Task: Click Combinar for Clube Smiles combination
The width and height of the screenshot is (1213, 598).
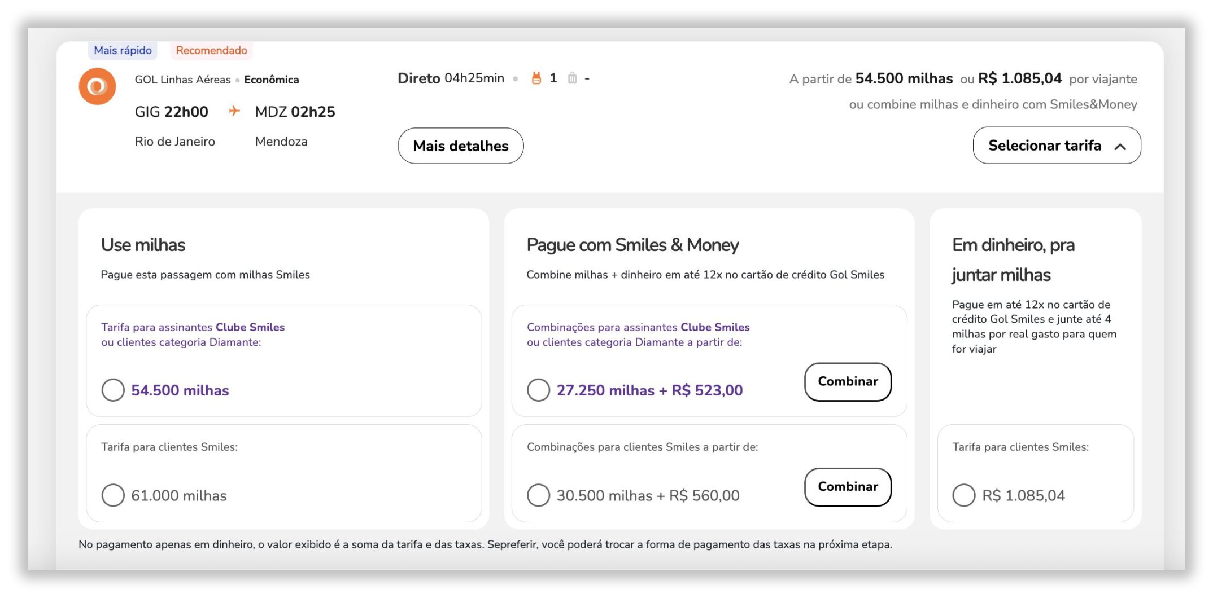Action: coord(848,382)
